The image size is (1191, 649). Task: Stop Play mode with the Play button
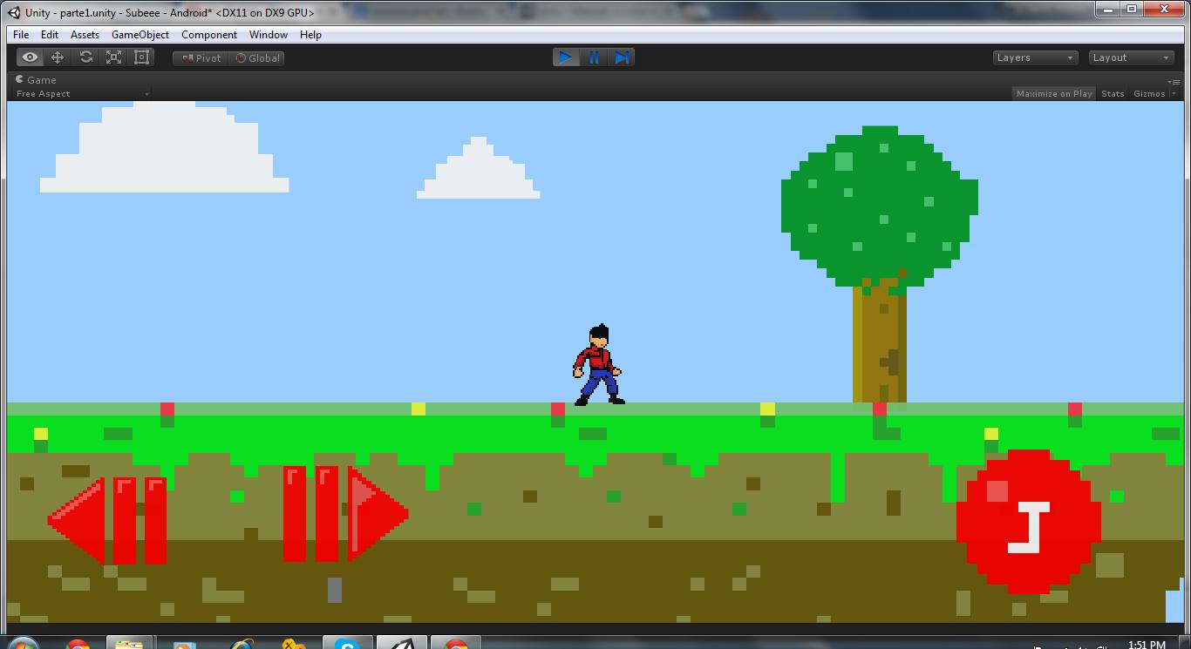pos(566,57)
